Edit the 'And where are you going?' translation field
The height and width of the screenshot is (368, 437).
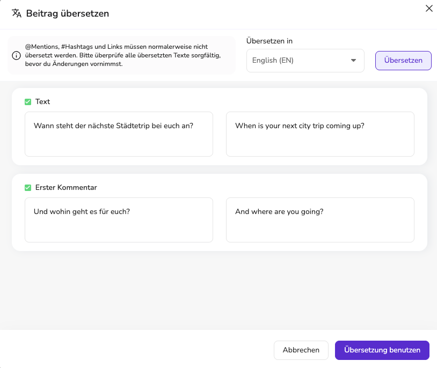click(x=320, y=220)
